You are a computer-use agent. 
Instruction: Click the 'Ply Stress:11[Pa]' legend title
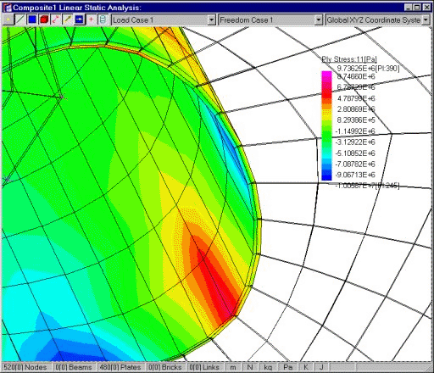click(349, 59)
